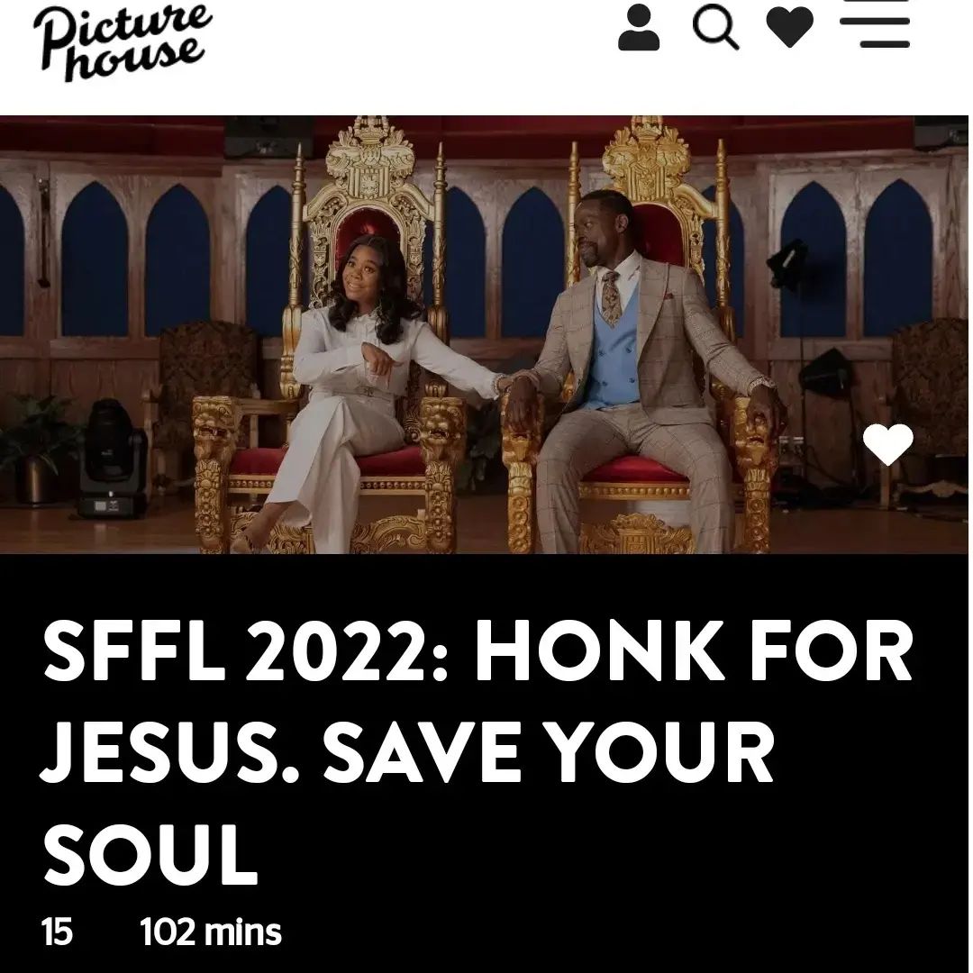Viewport: 973px width, 973px height.
Task: Click the word SOUL in the title
Action: tap(150, 852)
